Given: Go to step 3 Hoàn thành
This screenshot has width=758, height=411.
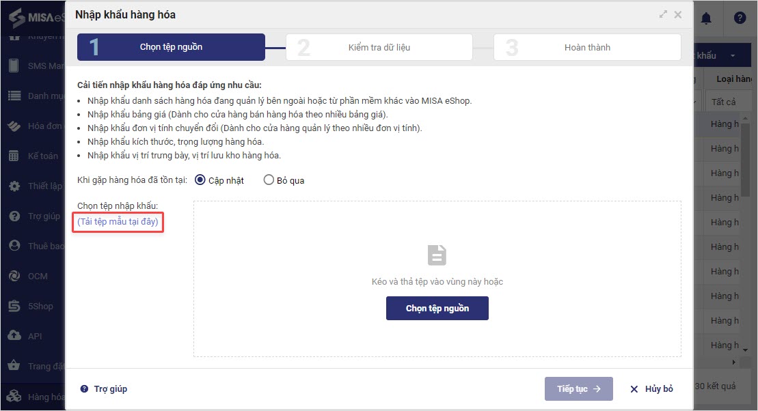Looking at the screenshot, I should point(587,48).
